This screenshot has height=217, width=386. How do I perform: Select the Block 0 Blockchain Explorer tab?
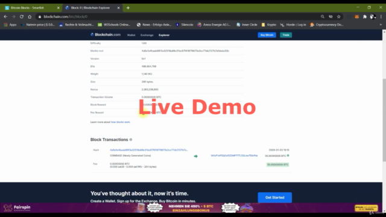[92, 8]
